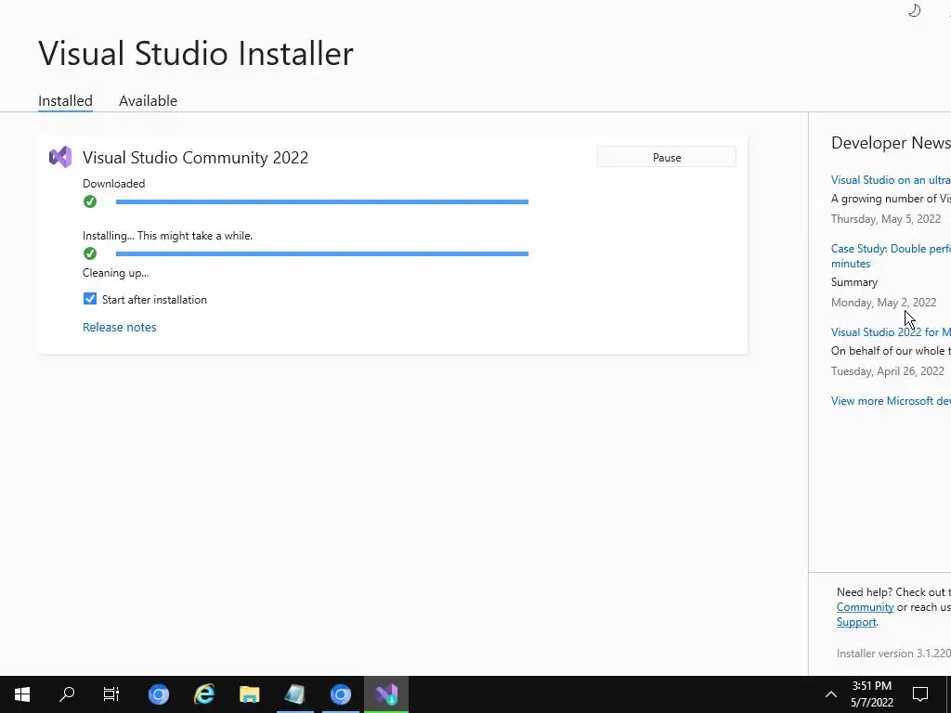The width and height of the screenshot is (951, 713).
Task: Click the 'Visual Studio Community 2022' title
Action: [195, 158]
